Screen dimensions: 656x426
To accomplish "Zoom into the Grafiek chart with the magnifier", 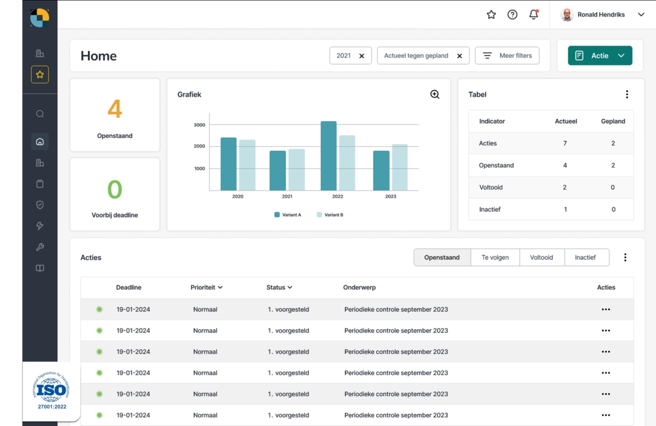I will pyautogui.click(x=435, y=94).
